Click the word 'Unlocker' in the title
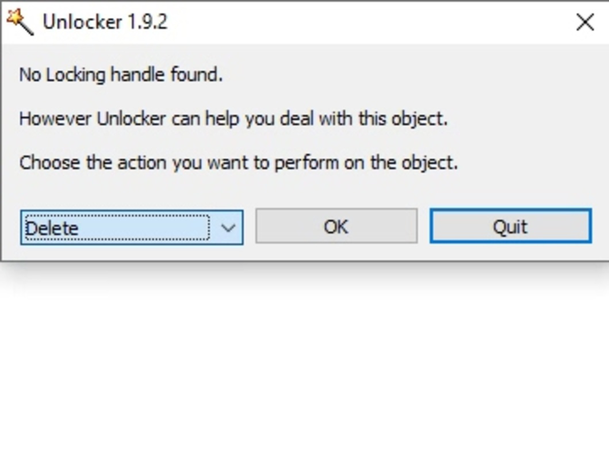This screenshot has width=609, height=460. [82, 22]
